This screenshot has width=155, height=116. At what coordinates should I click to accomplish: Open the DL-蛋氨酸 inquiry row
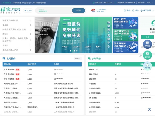pyautogui.click(x=121, y=98)
